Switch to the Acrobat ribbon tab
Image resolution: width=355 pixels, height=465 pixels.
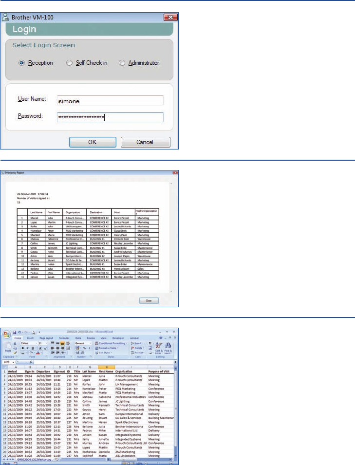pyautogui.click(x=134, y=338)
